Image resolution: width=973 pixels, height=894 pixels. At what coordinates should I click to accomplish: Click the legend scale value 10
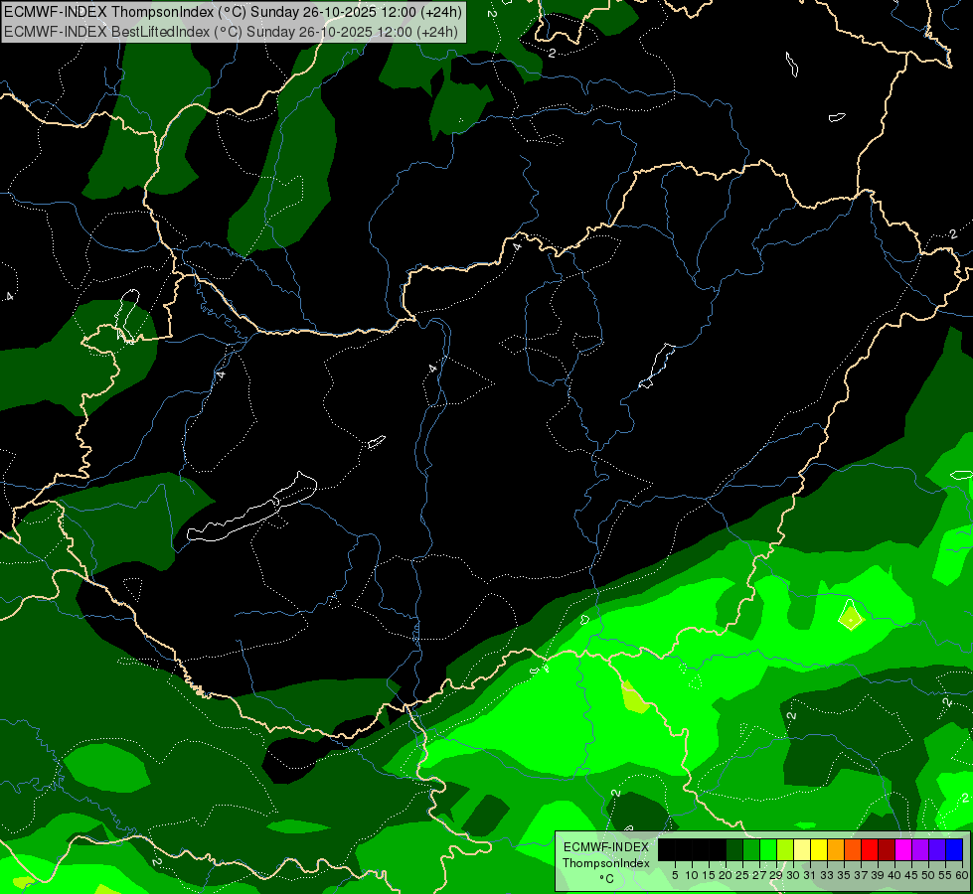click(x=692, y=875)
